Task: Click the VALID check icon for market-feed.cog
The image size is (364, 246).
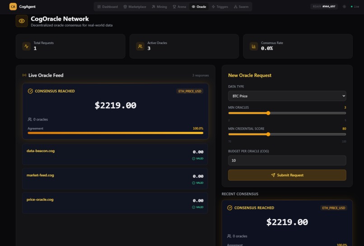Action: 194,183
